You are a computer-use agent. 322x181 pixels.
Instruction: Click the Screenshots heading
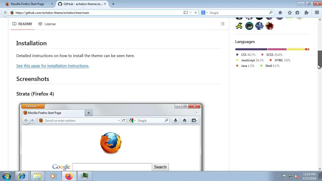33,79
